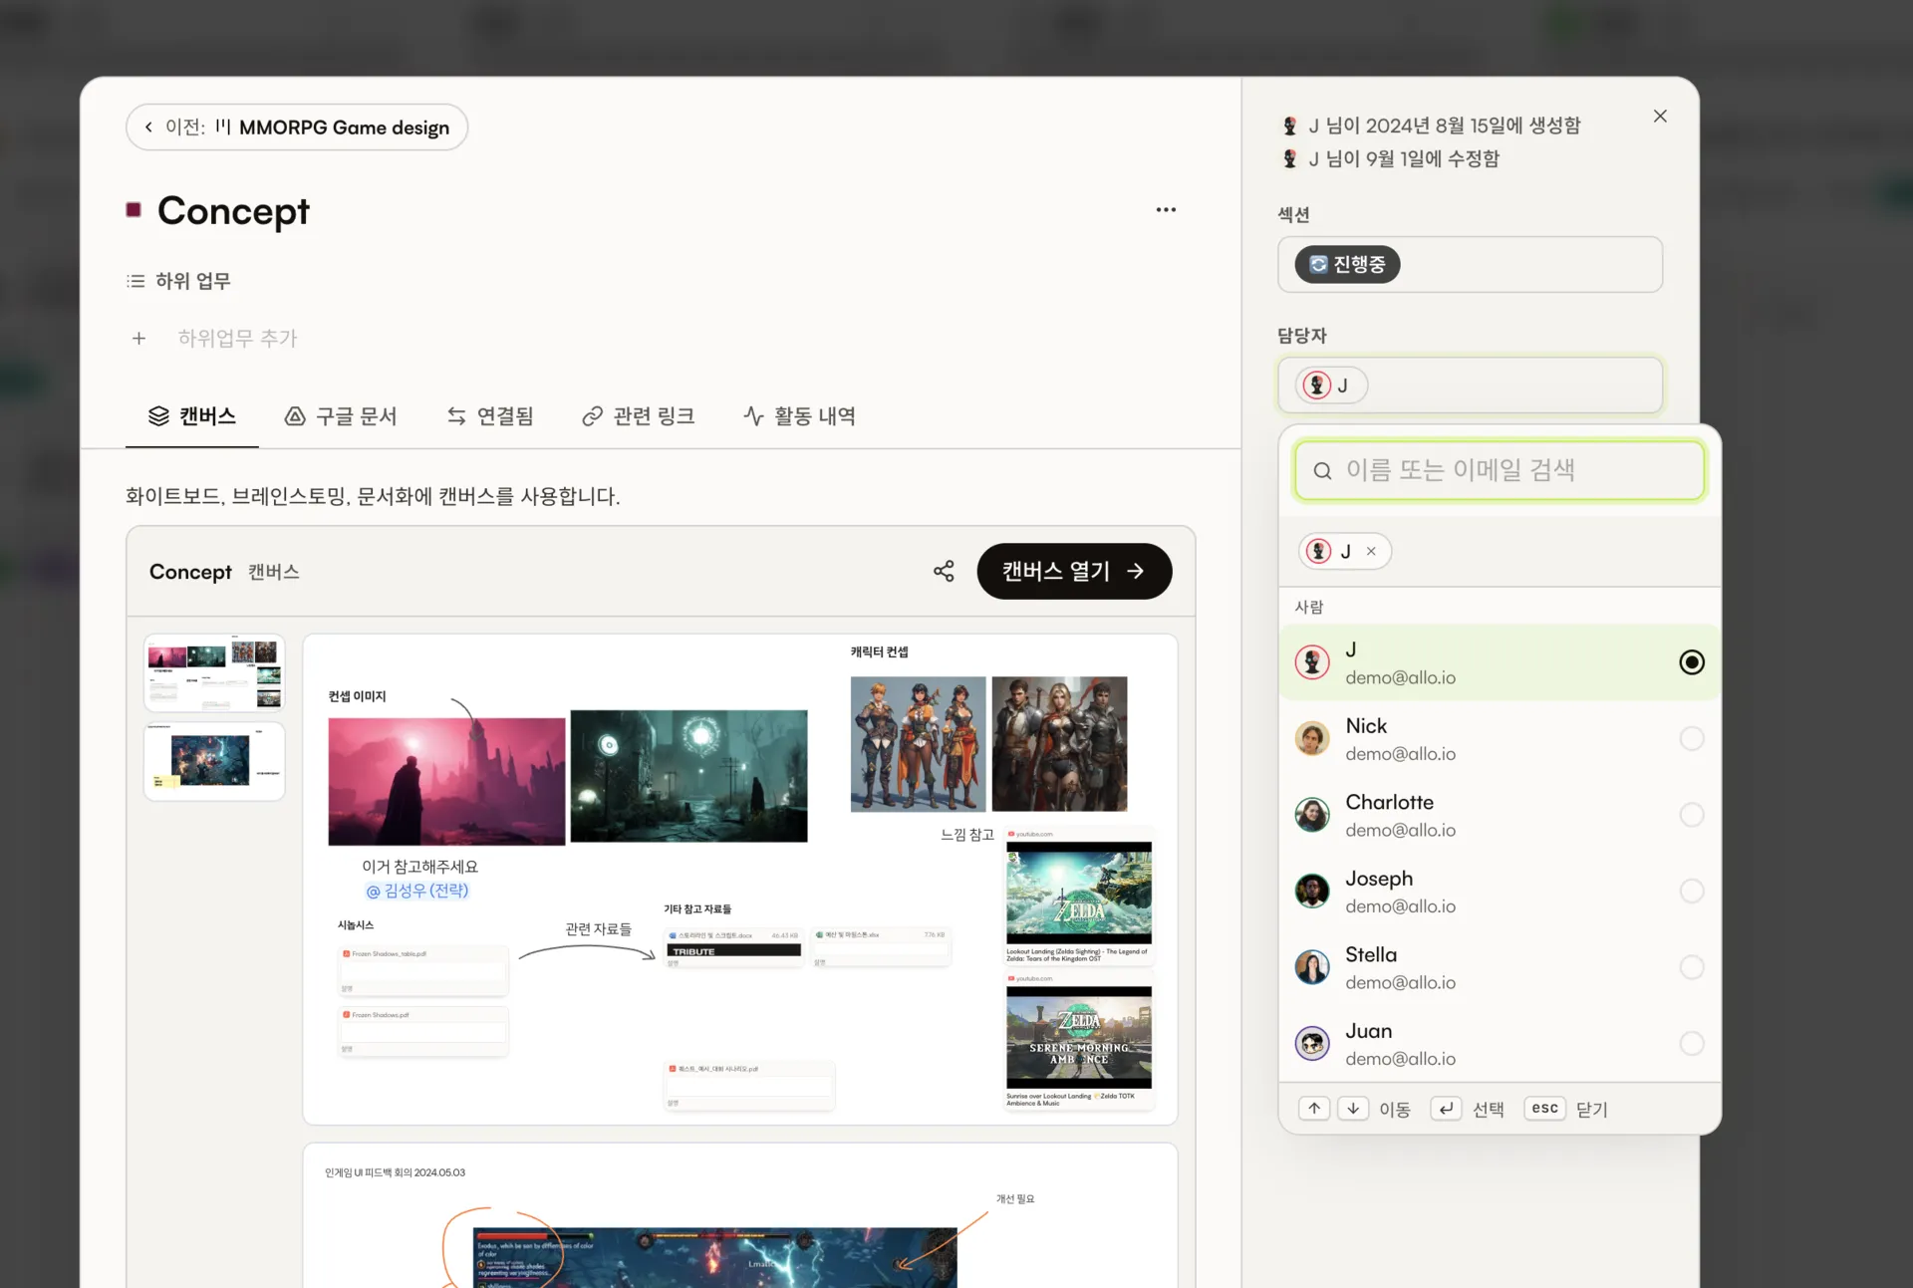1913x1288 pixels.
Task: Focus the 이름 또는 이메일 검색 field
Action: pyautogui.click(x=1500, y=470)
